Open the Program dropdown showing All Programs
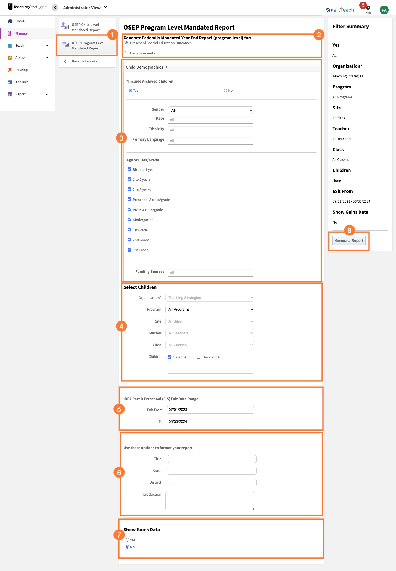396x571 pixels. click(210, 310)
